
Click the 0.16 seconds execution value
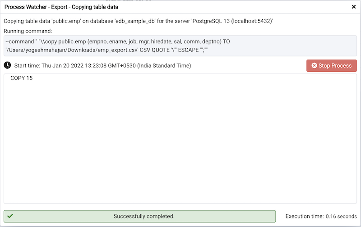tap(341, 217)
